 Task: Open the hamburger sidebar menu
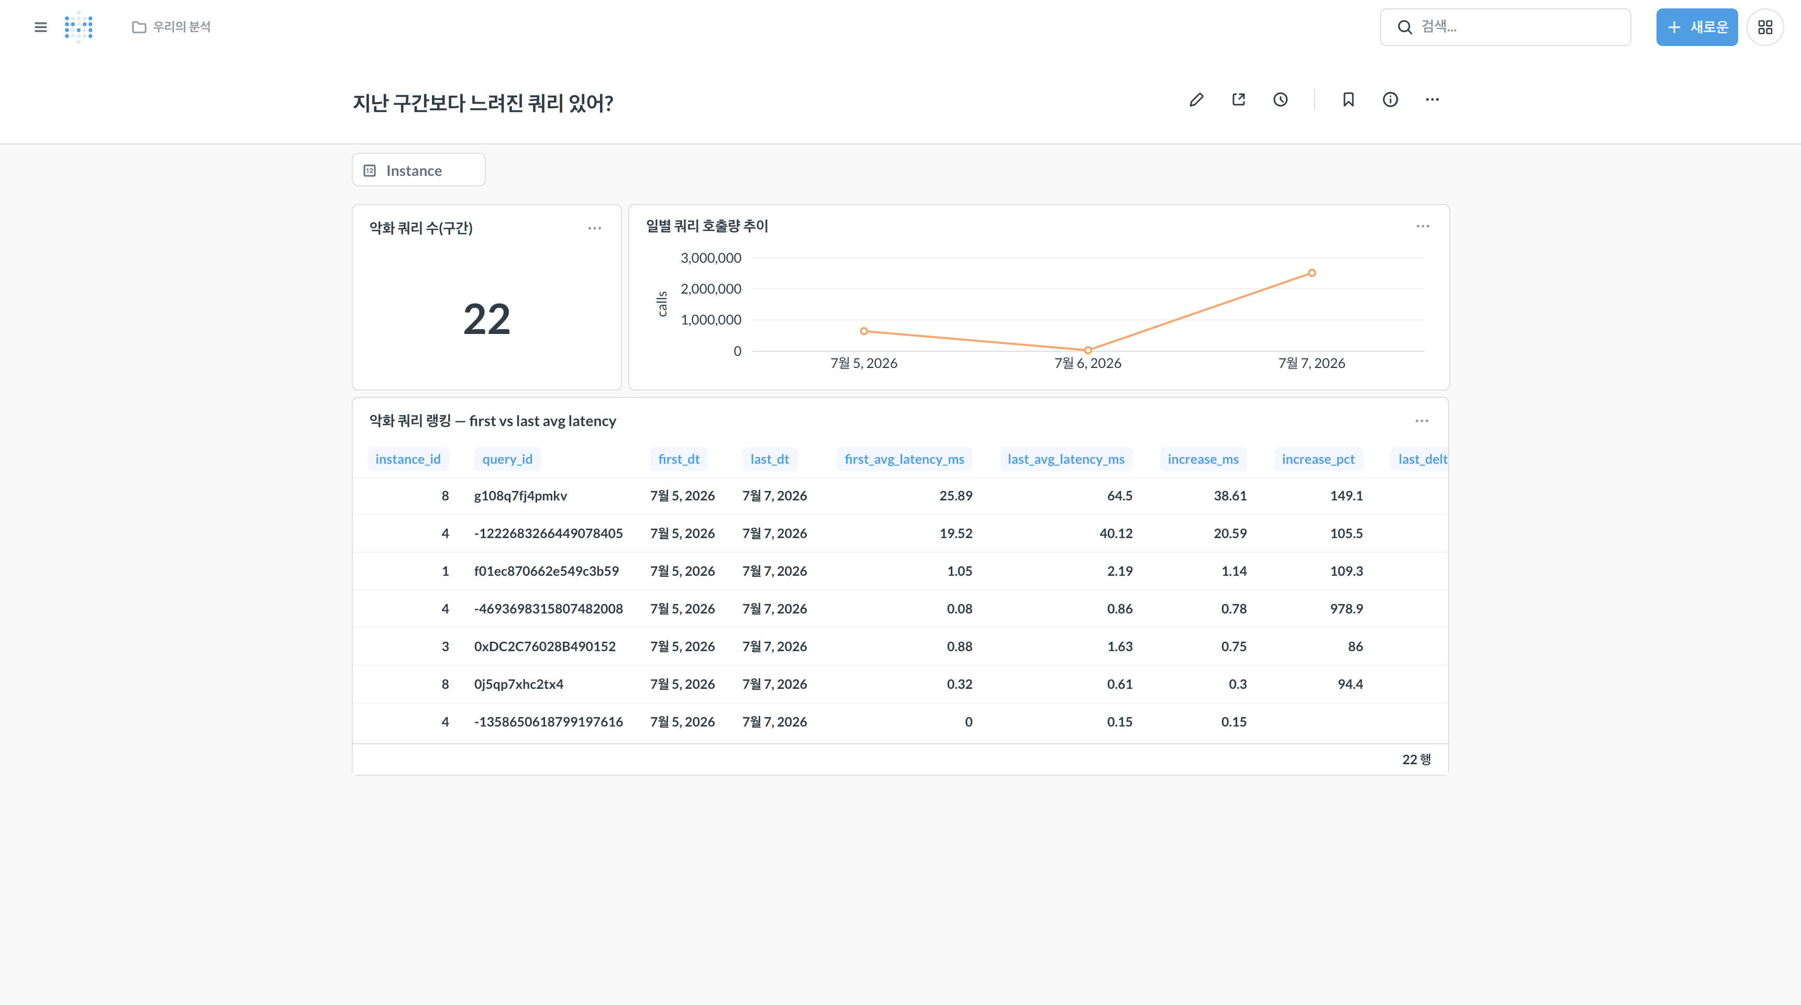(40, 27)
